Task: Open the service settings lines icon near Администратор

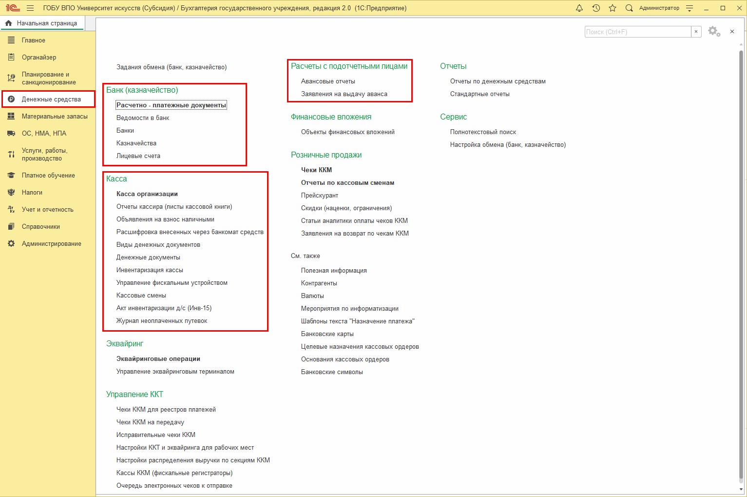Action: tap(690, 8)
